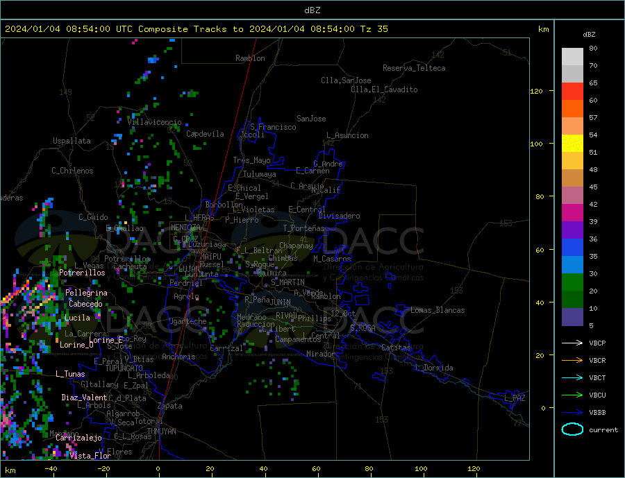Click the 'Tulumaya' map label
The width and height of the screenshot is (625, 478).
click(260, 174)
